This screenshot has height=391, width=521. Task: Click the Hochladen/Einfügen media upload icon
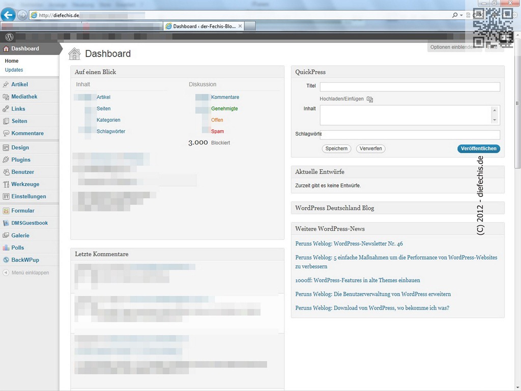click(369, 99)
